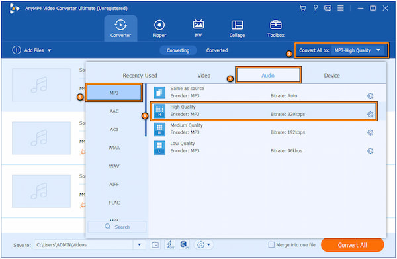This screenshot has height=259, width=397.
Task: Switch to the Video format tab
Action: point(204,76)
